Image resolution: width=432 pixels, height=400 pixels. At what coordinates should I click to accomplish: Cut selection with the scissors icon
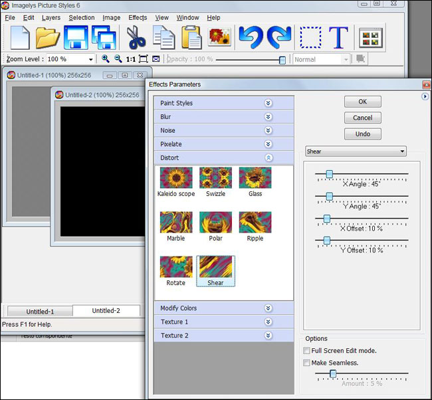[x=136, y=37]
